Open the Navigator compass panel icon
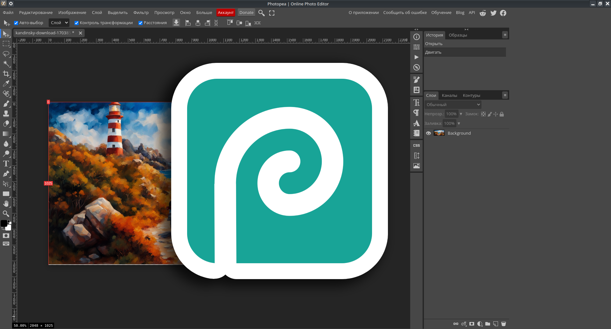 click(x=416, y=67)
